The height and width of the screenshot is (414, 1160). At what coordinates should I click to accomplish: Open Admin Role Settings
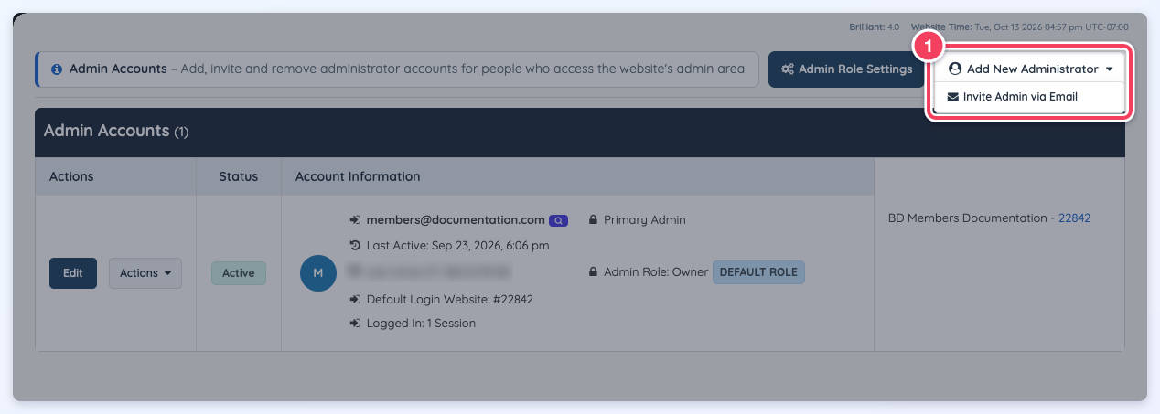tap(846, 69)
